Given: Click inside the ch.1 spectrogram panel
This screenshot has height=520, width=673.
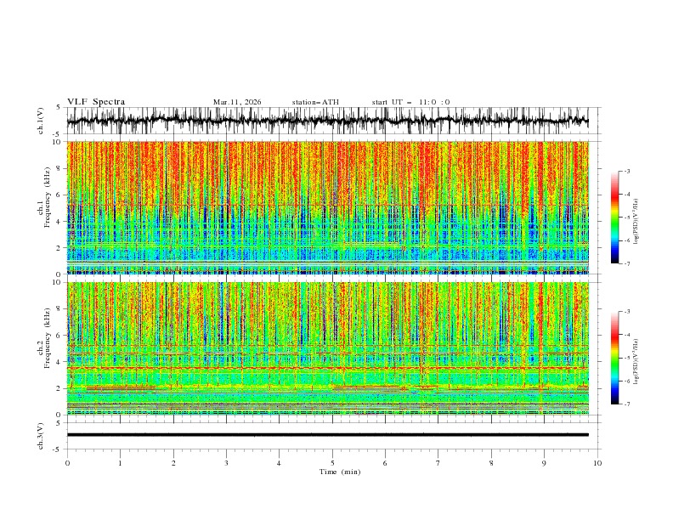Looking at the screenshot, I should (x=328, y=207).
